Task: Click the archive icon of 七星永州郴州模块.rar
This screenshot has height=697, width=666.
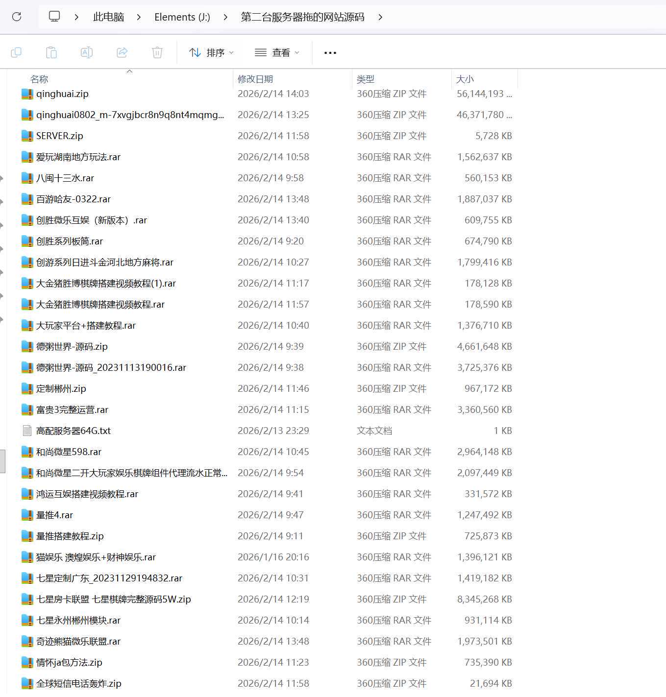Action: click(x=27, y=621)
